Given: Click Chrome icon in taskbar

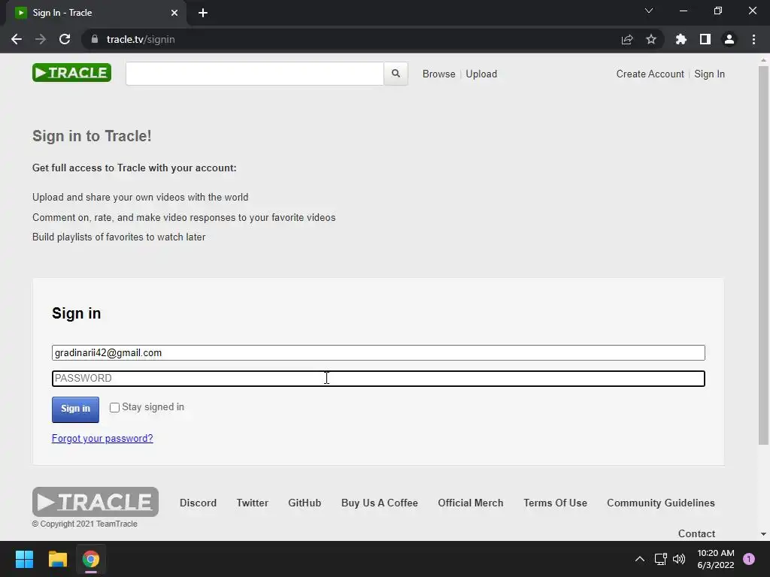Looking at the screenshot, I should click(x=91, y=559).
